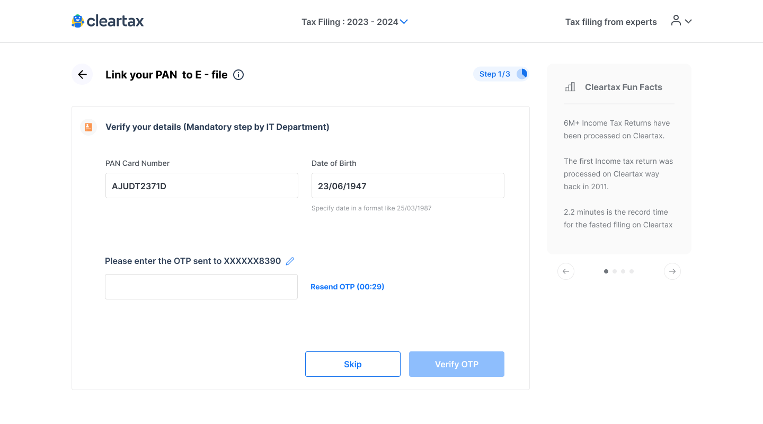Open the user account menu
Screen dimensions: 763x424
click(x=681, y=21)
